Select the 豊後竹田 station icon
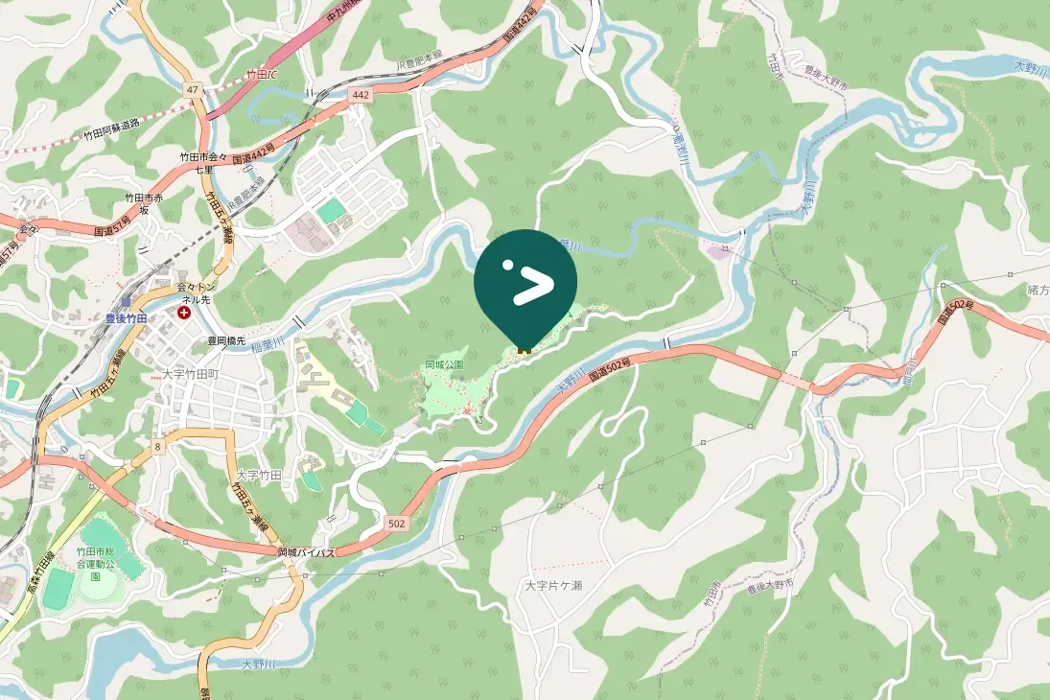 coord(126,304)
